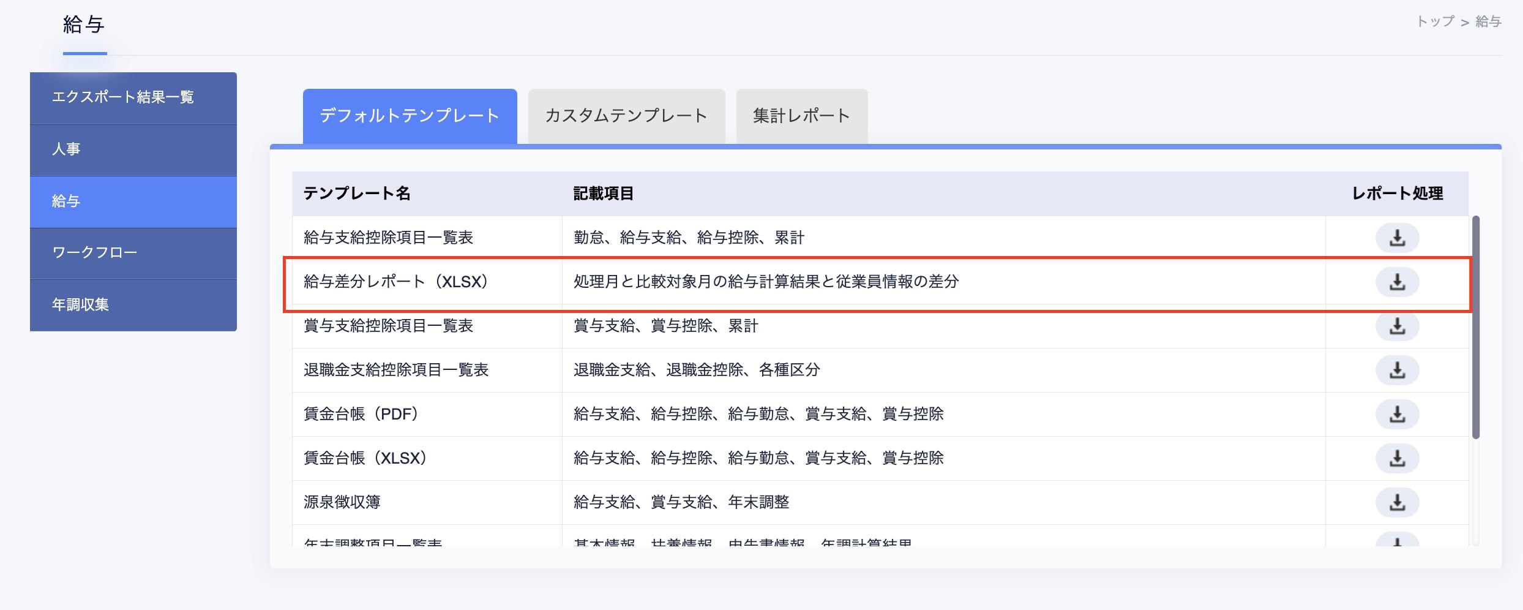
Task: Click the partially visible bottom row download icon
Action: coord(1397,541)
